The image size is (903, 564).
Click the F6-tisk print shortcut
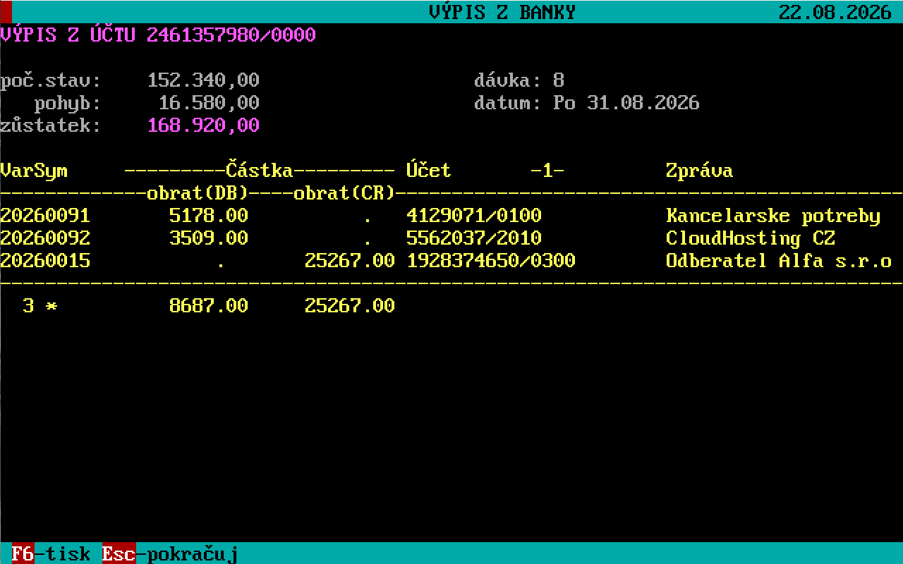click(x=51, y=553)
